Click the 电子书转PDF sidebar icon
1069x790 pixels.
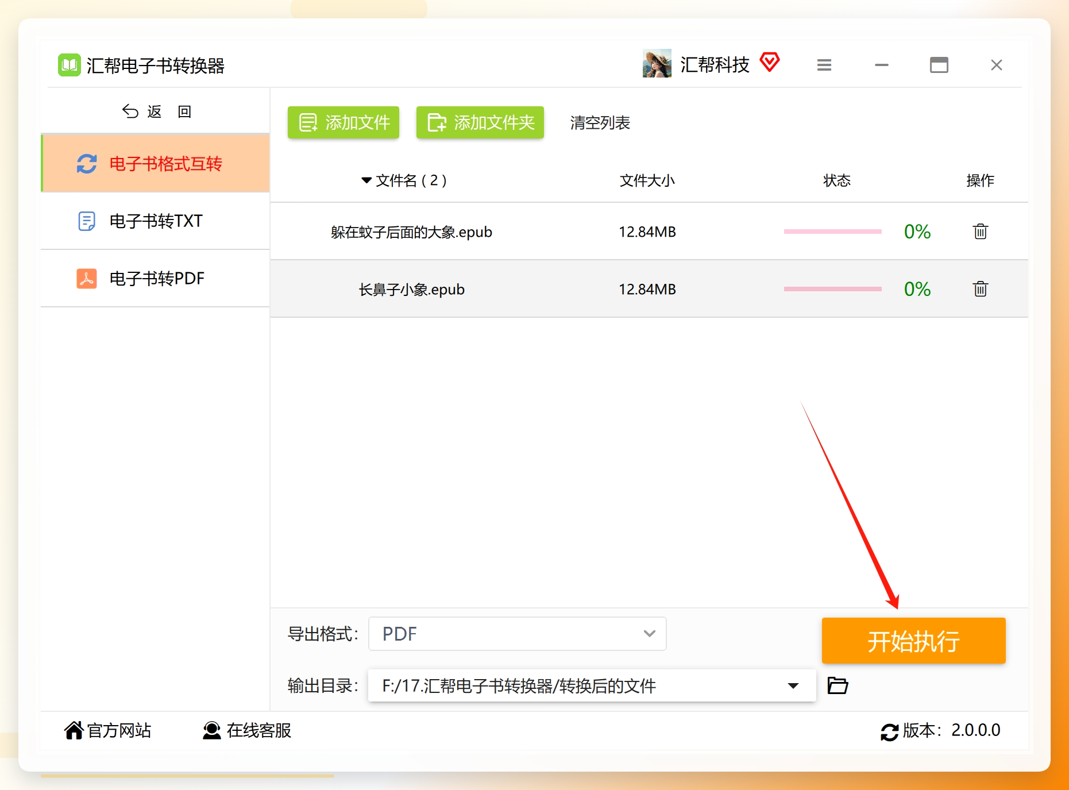point(87,279)
